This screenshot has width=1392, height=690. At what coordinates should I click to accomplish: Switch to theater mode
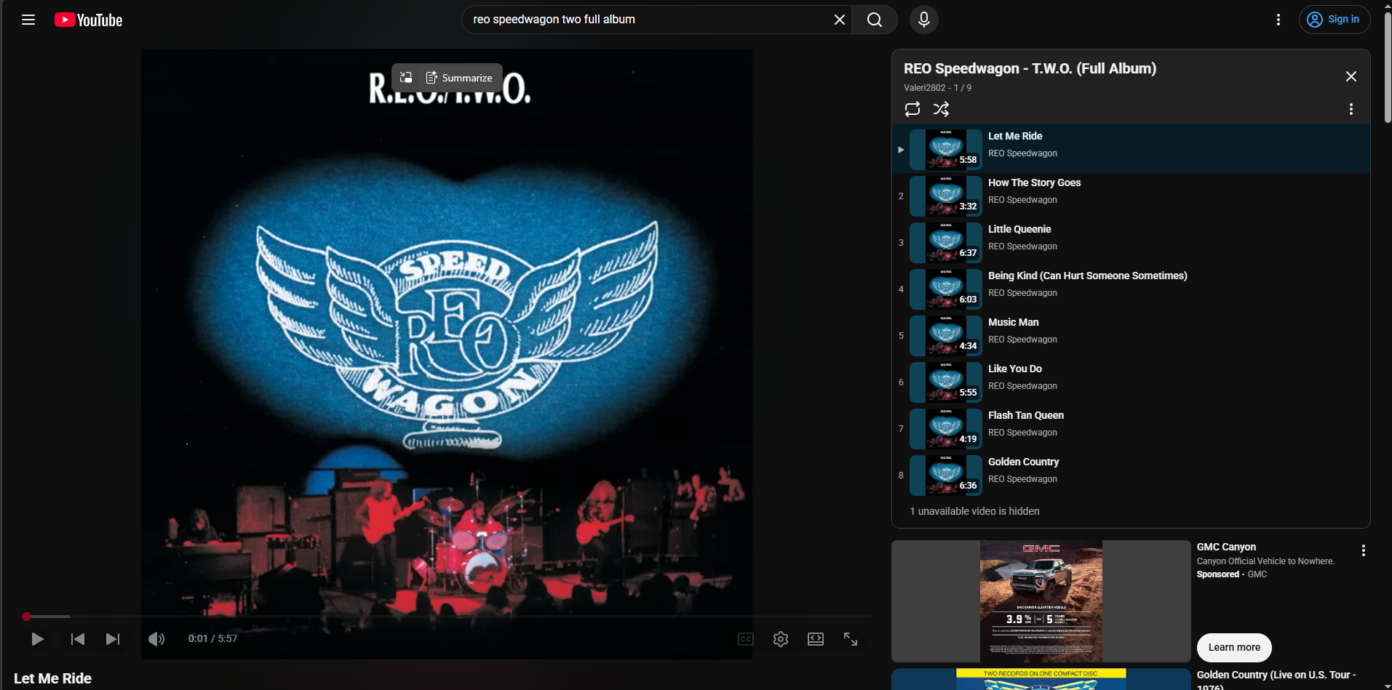click(816, 639)
